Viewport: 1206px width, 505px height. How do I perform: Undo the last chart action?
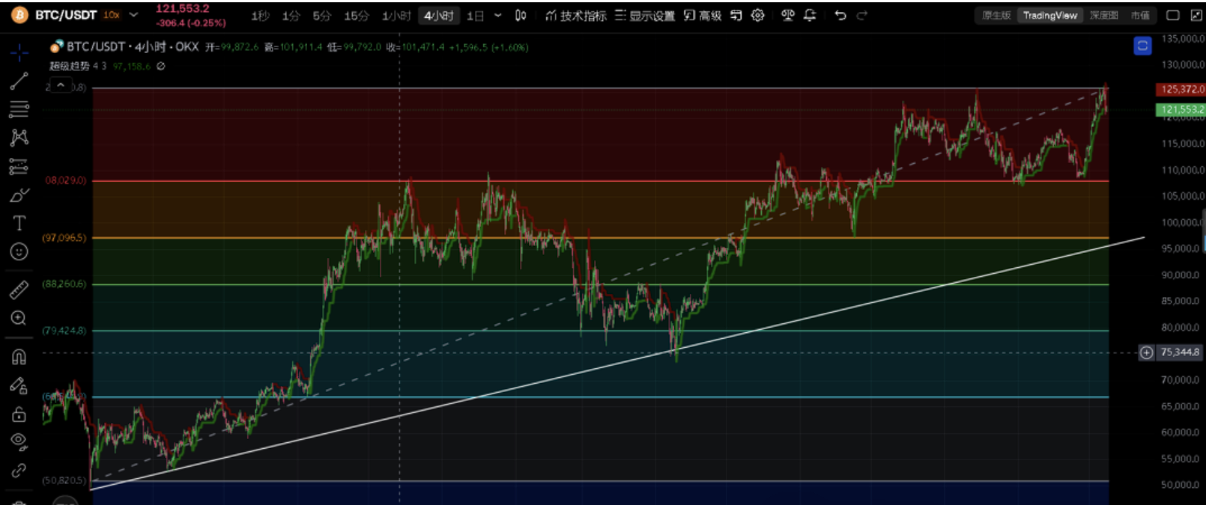840,15
